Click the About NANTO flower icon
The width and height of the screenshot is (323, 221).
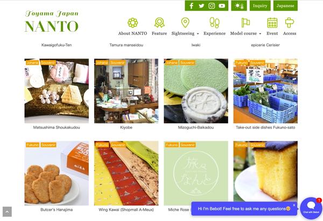tap(132, 23)
